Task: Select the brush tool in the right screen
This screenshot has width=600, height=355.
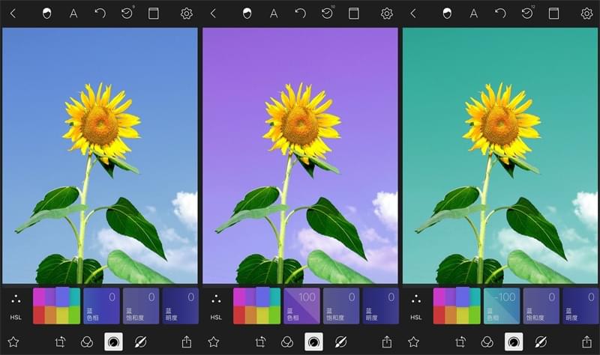Action: click(x=540, y=342)
